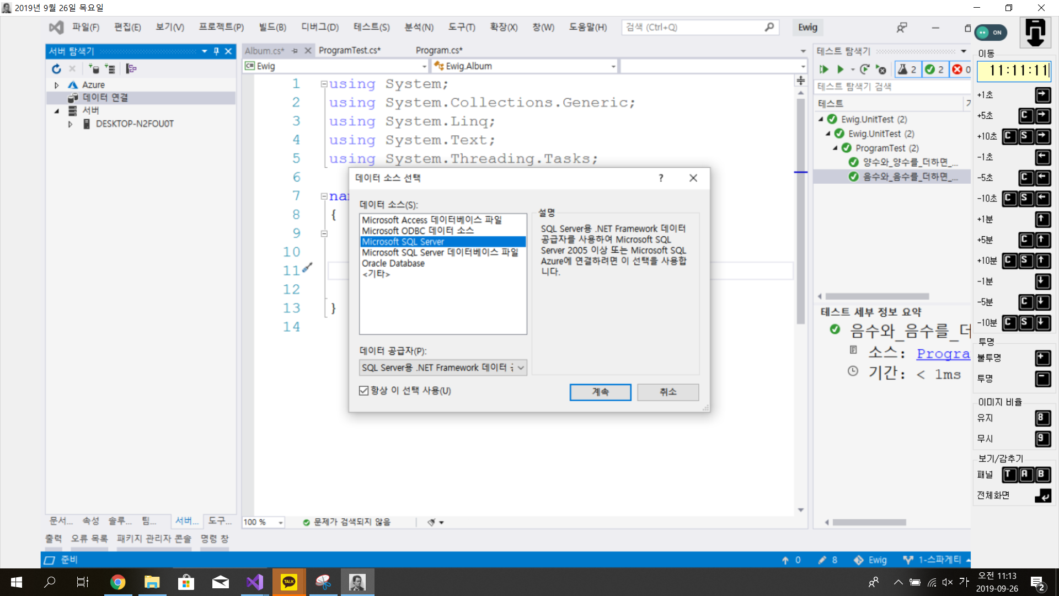Click the connect to database icon
The image size is (1059, 596).
pyautogui.click(x=93, y=69)
